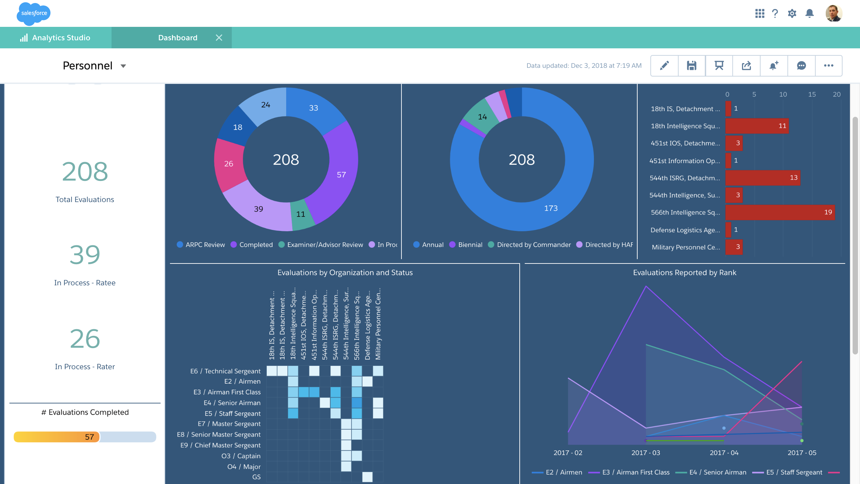Save the Personnel dashboard
860x484 pixels.
pos(691,65)
